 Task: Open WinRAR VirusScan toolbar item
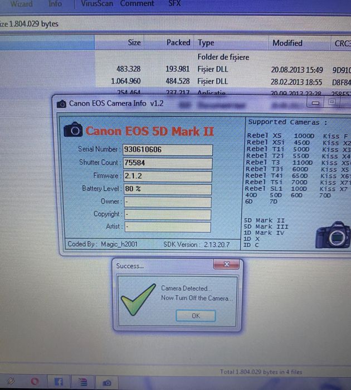click(97, 3)
